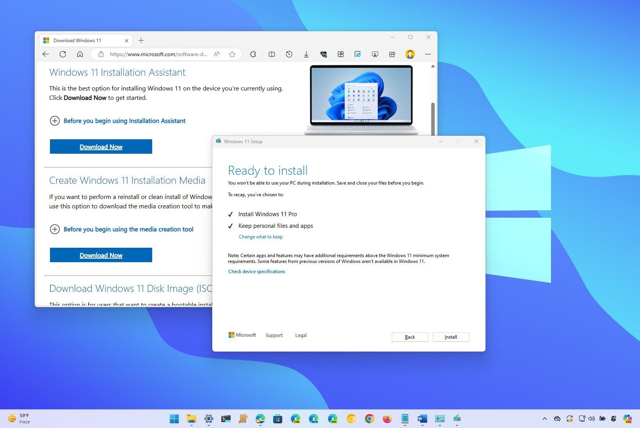
Task: Open the Edge profile avatar
Action: coord(410,54)
